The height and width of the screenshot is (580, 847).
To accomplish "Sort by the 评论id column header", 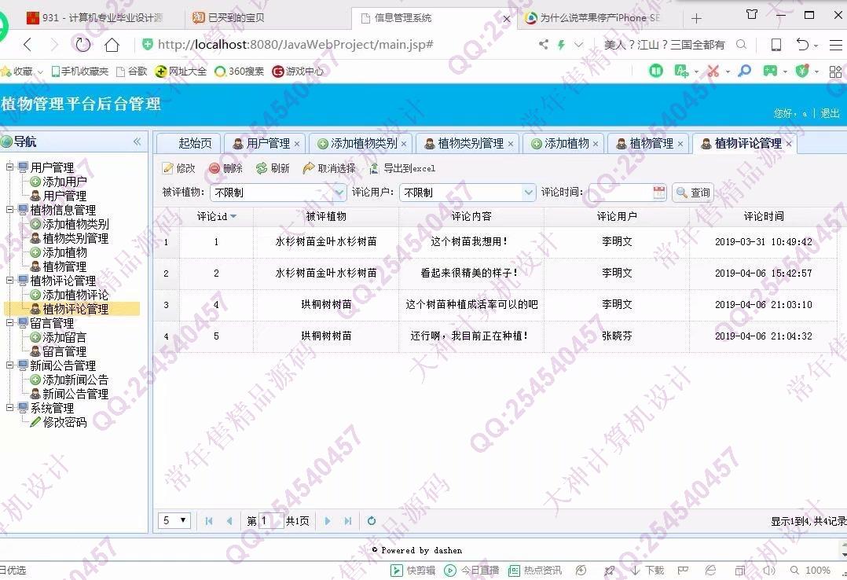I will click(x=217, y=217).
